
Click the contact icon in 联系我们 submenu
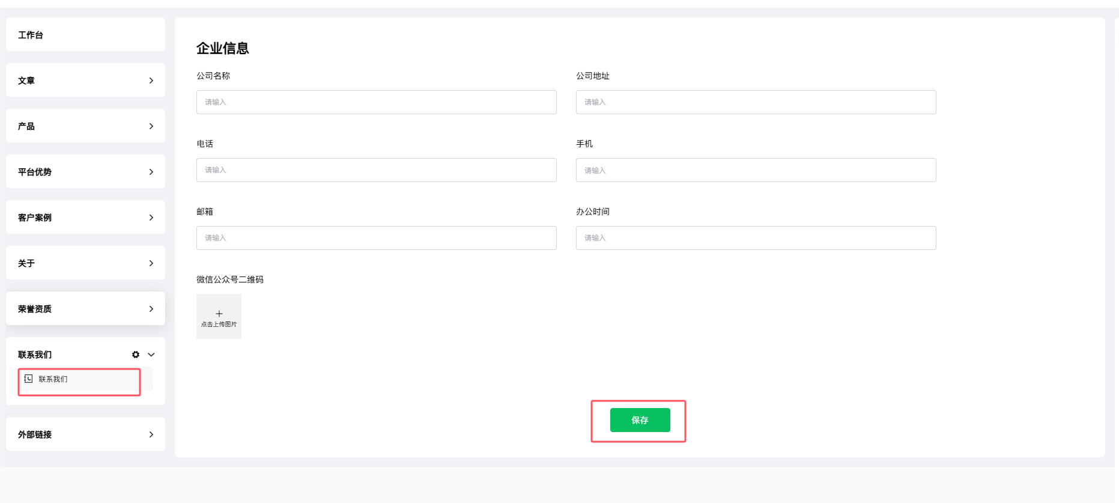[28, 379]
